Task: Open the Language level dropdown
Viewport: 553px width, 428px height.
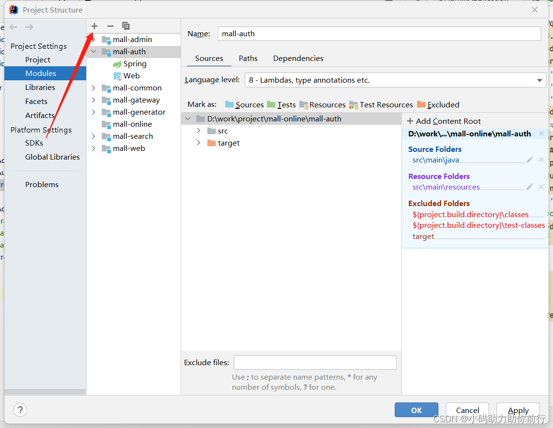Action: (x=395, y=80)
